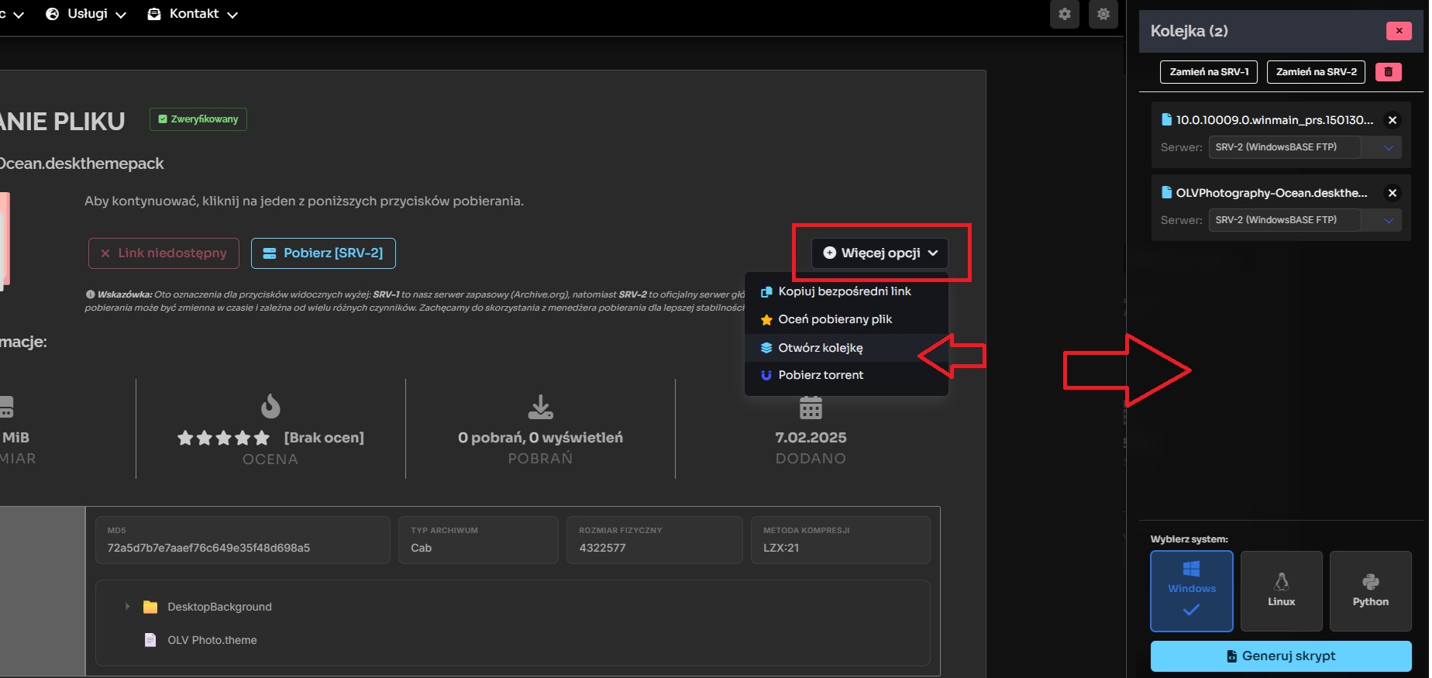Image resolution: width=1432 pixels, height=678 pixels.
Task: Remove OLVPhotography-Ocean file from queue
Action: point(1392,193)
